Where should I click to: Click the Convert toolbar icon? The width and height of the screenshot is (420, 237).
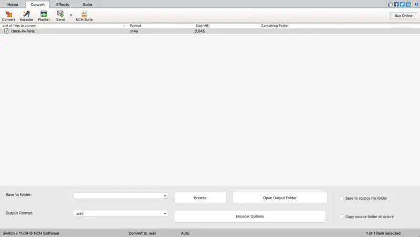point(8,16)
